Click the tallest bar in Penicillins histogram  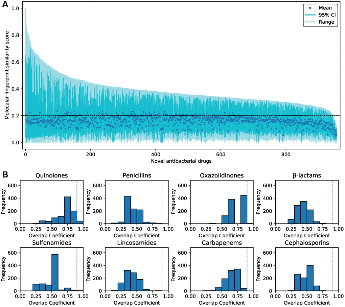coord(127,210)
